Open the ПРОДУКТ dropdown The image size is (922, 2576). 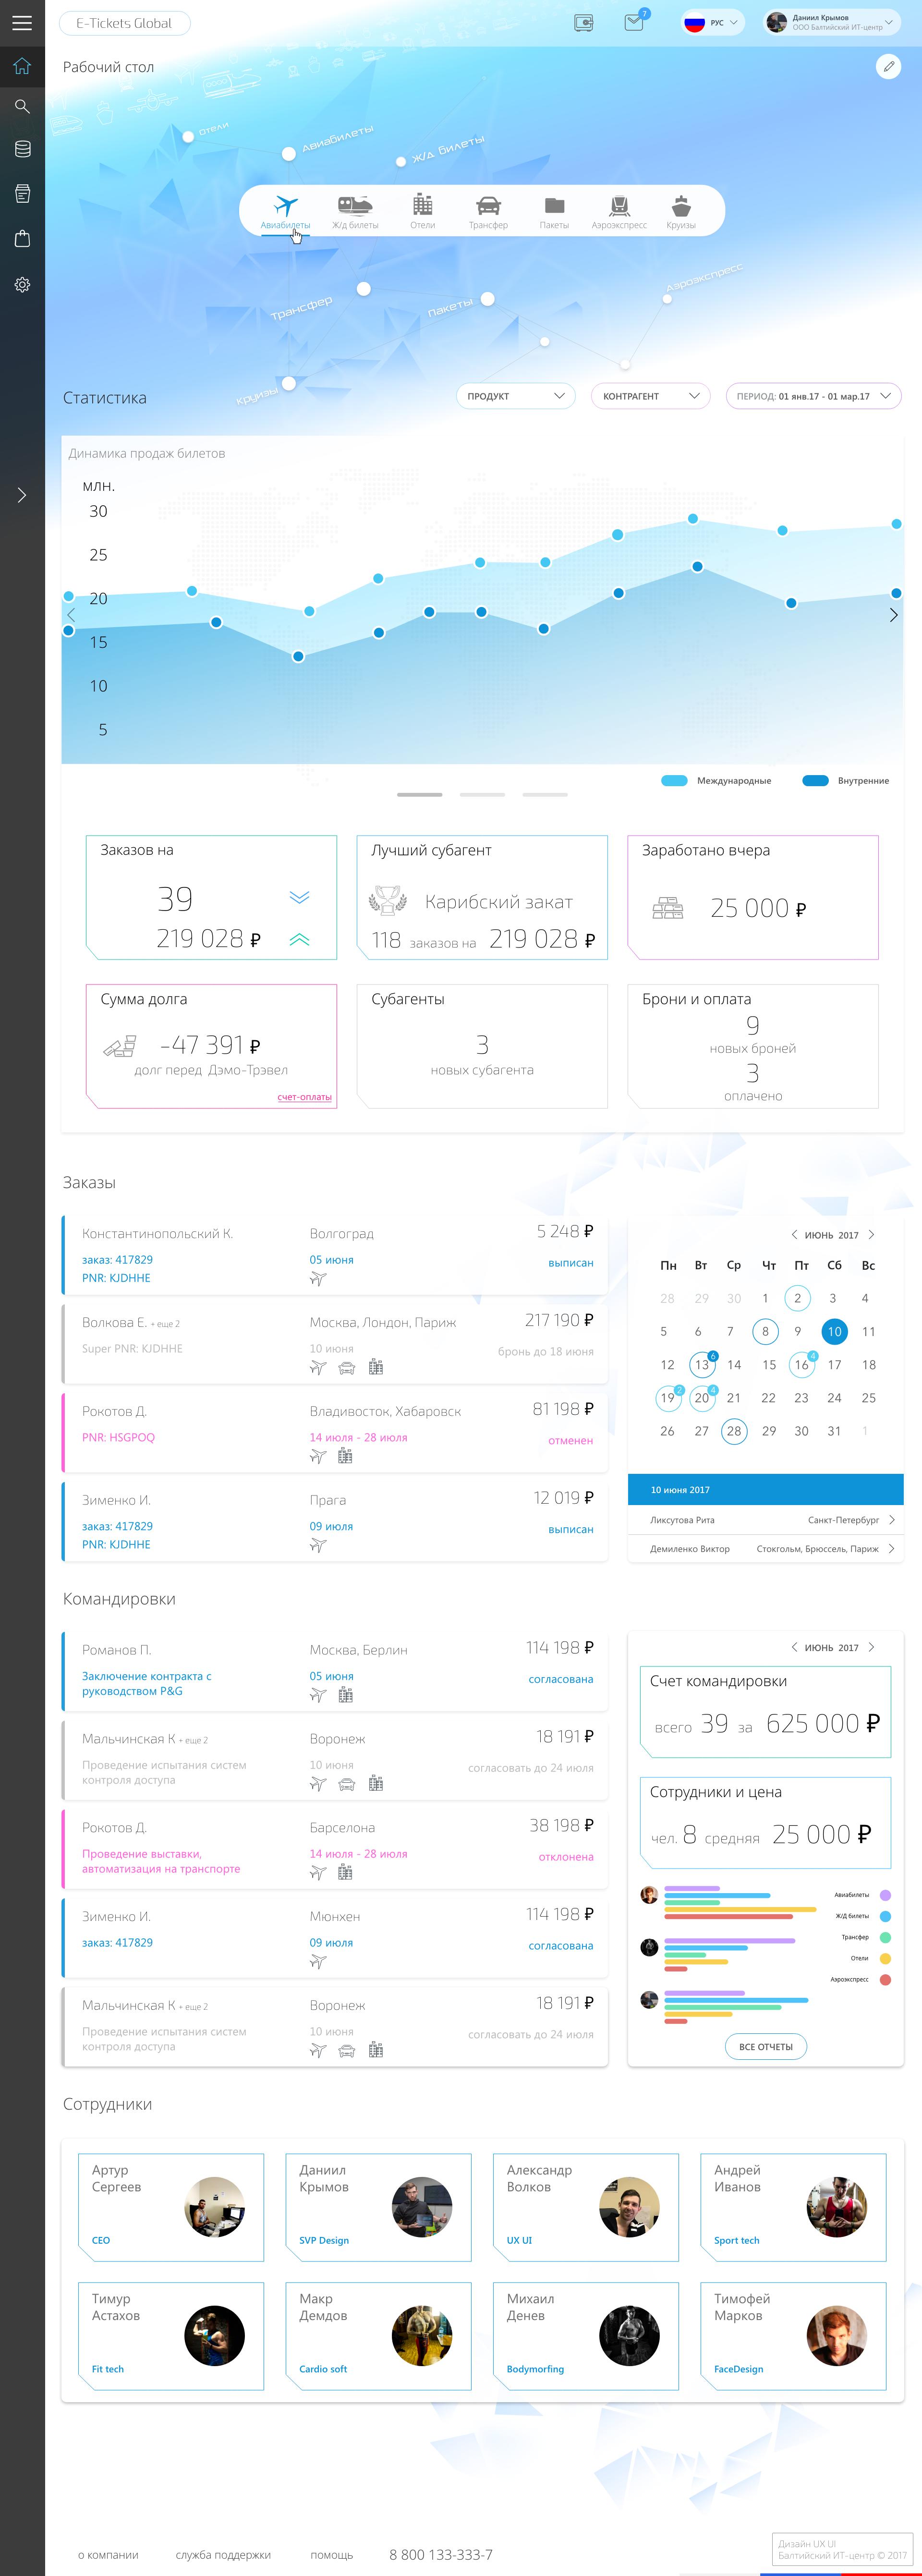[516, 396]
